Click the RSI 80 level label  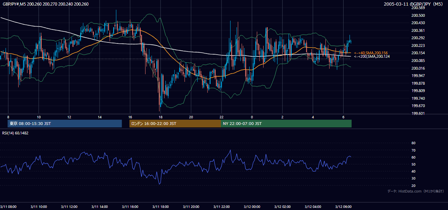413,143
